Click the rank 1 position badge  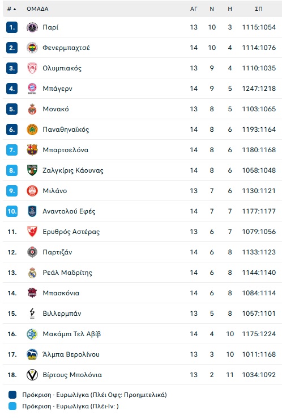point(12,27)
